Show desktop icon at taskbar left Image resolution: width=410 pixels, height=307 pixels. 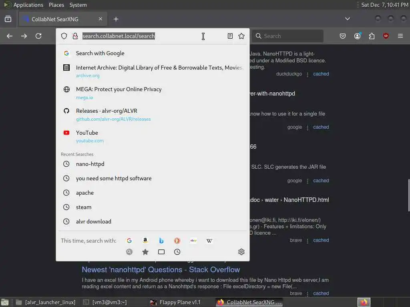(x=5, y=302)
